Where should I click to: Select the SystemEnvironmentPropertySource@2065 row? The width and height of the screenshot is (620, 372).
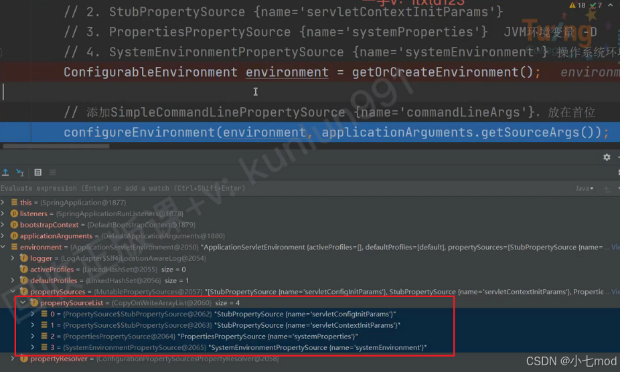(310, 347)
